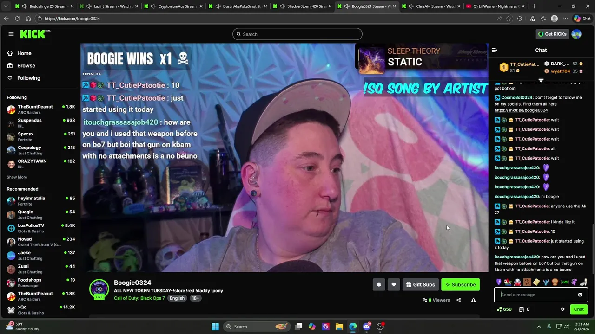Viewport: 595px width, 334px height.
Task: View channel points balance 650
Action: click(504, 309)
